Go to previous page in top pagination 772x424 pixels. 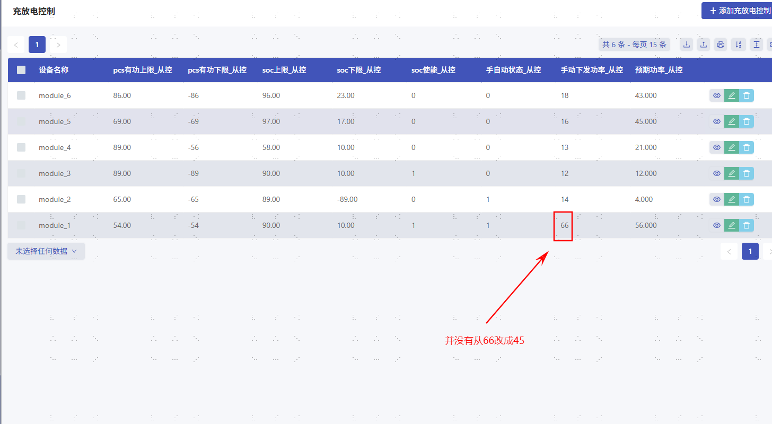pyautogui.click(x=16, y=45)
